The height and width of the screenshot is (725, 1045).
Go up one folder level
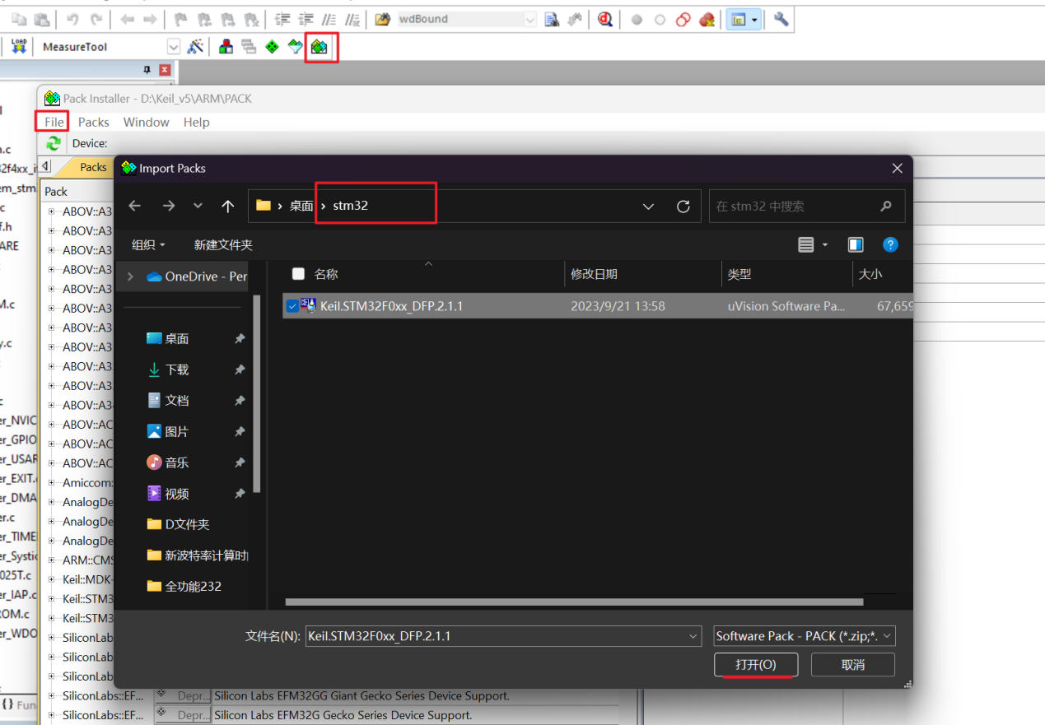(x=228, y=206)
